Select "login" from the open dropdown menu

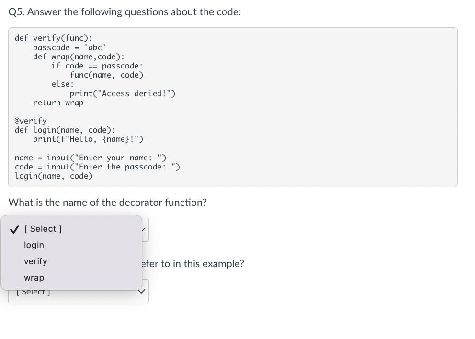pyautogui.click(x=34, y=245)
